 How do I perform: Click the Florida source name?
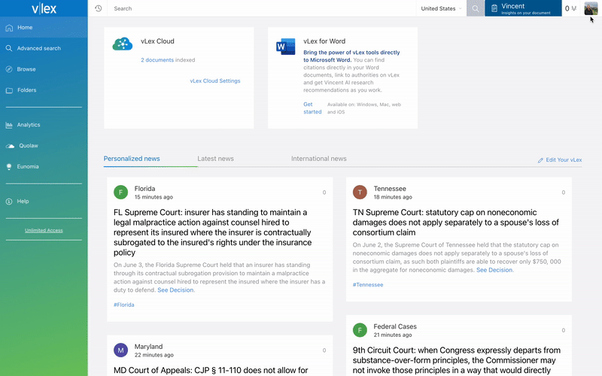144,189
